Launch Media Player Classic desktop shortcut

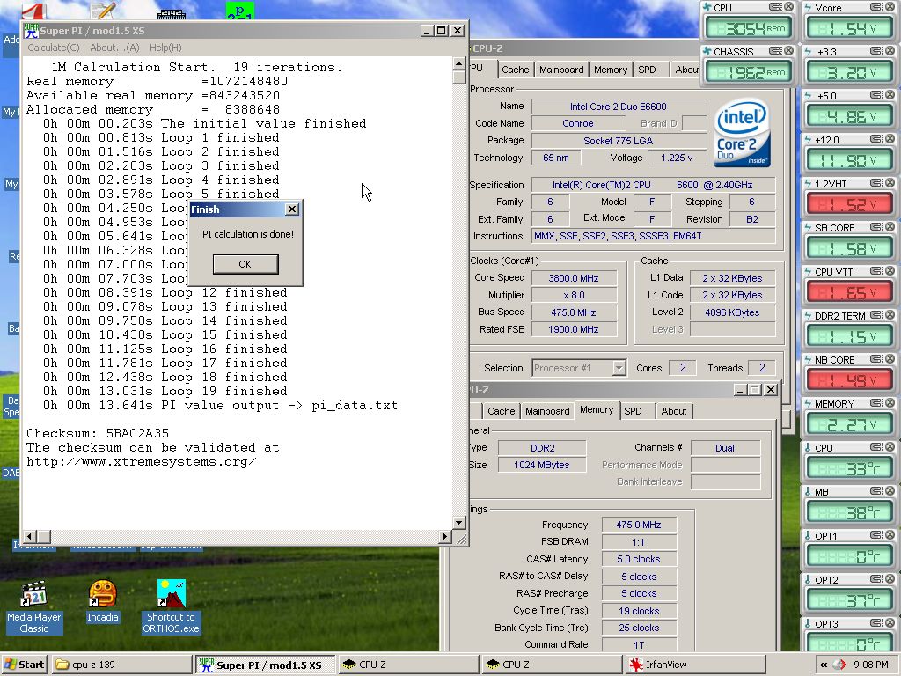coord(33,607)
